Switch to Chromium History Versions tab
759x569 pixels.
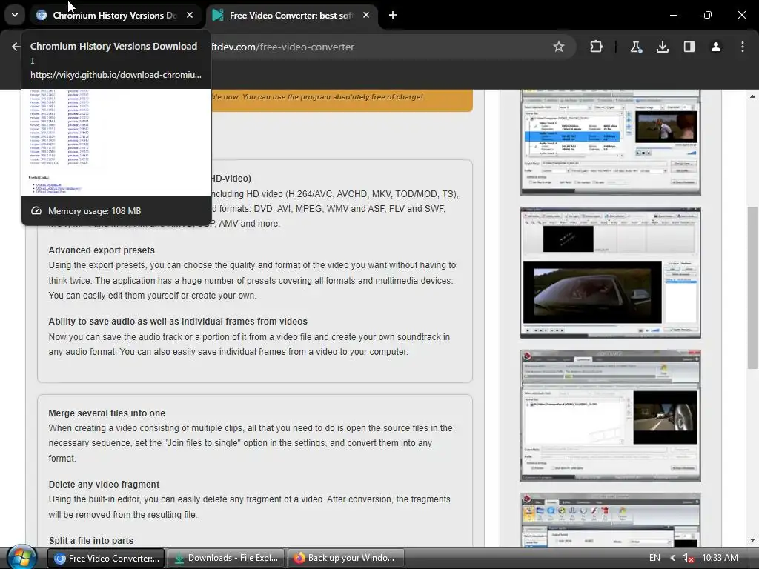click(x=114, y=15)
